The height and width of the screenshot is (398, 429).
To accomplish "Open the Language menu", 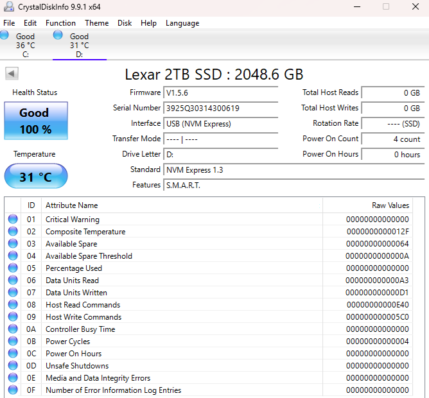I will click(182, 23).
